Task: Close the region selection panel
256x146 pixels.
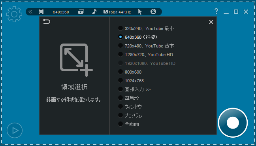Action: click(x=211, y=22)
